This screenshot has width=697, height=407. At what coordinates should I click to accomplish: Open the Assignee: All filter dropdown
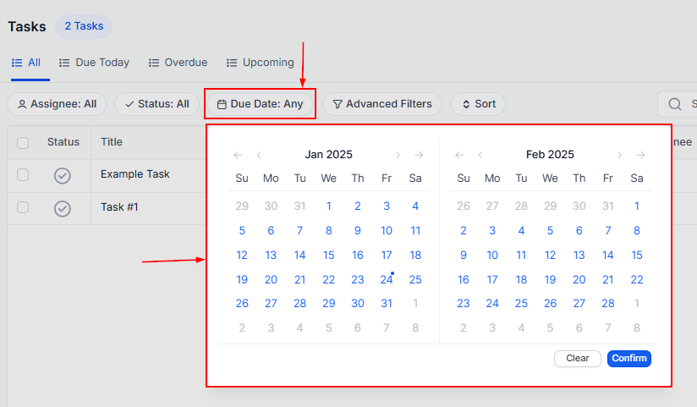tap(57, 104)
